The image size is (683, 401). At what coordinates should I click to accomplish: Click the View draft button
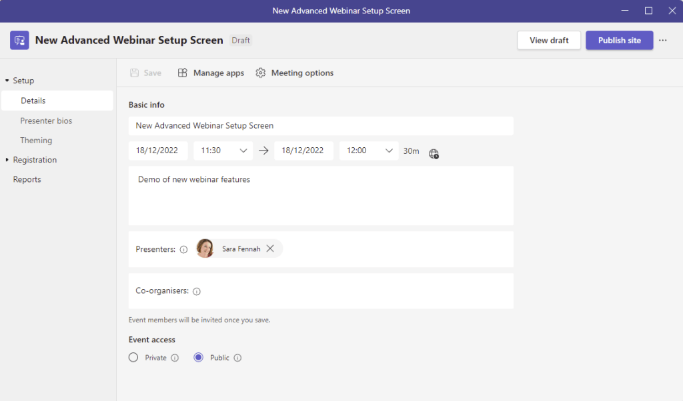pyautogui.click(x=548, y=40)
